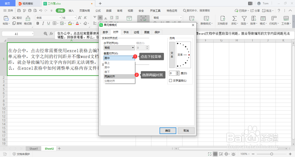Increase font size with A+ icon
Image resolution: width=295 pixels, height=157 pixels.
[x=80, y=18]
